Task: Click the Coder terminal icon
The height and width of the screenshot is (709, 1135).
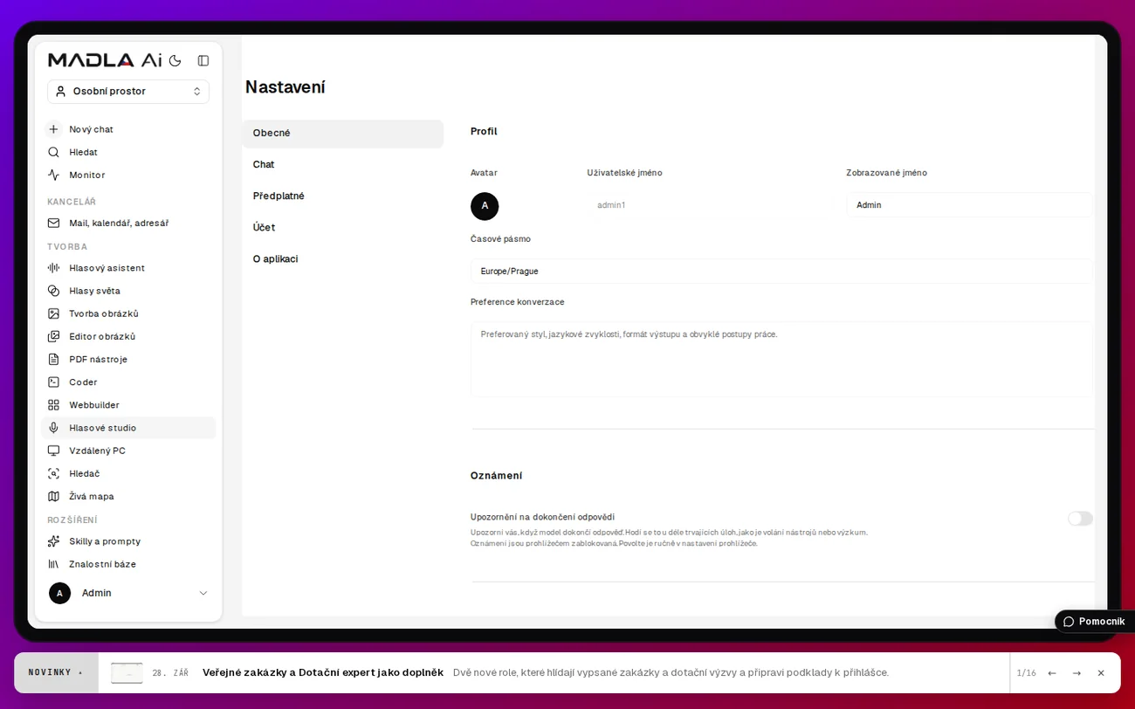Action: click(53, 382)
